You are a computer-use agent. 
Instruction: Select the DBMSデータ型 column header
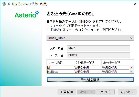coord(88,63)
